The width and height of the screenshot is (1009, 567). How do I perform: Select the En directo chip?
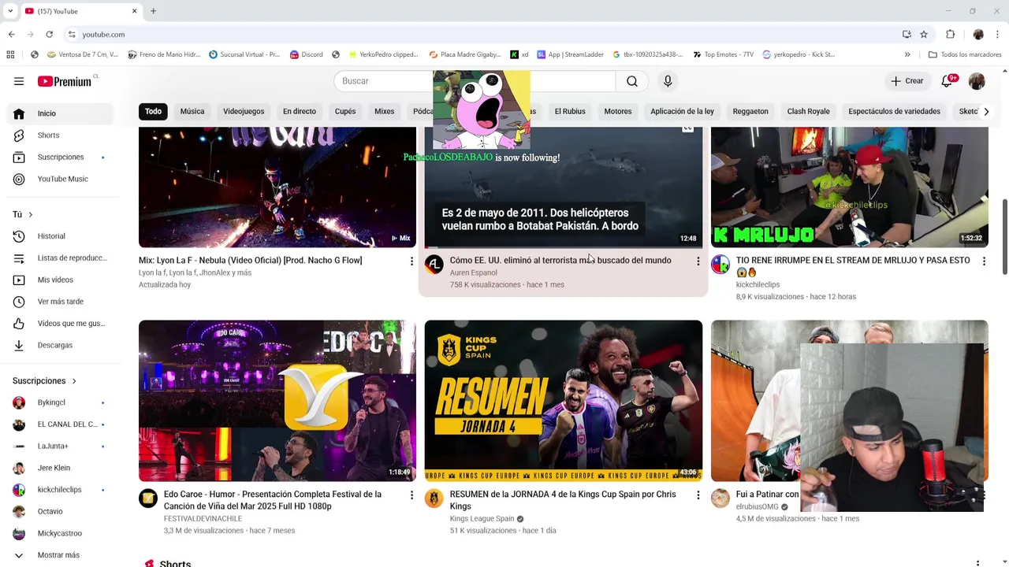point(300,111)
